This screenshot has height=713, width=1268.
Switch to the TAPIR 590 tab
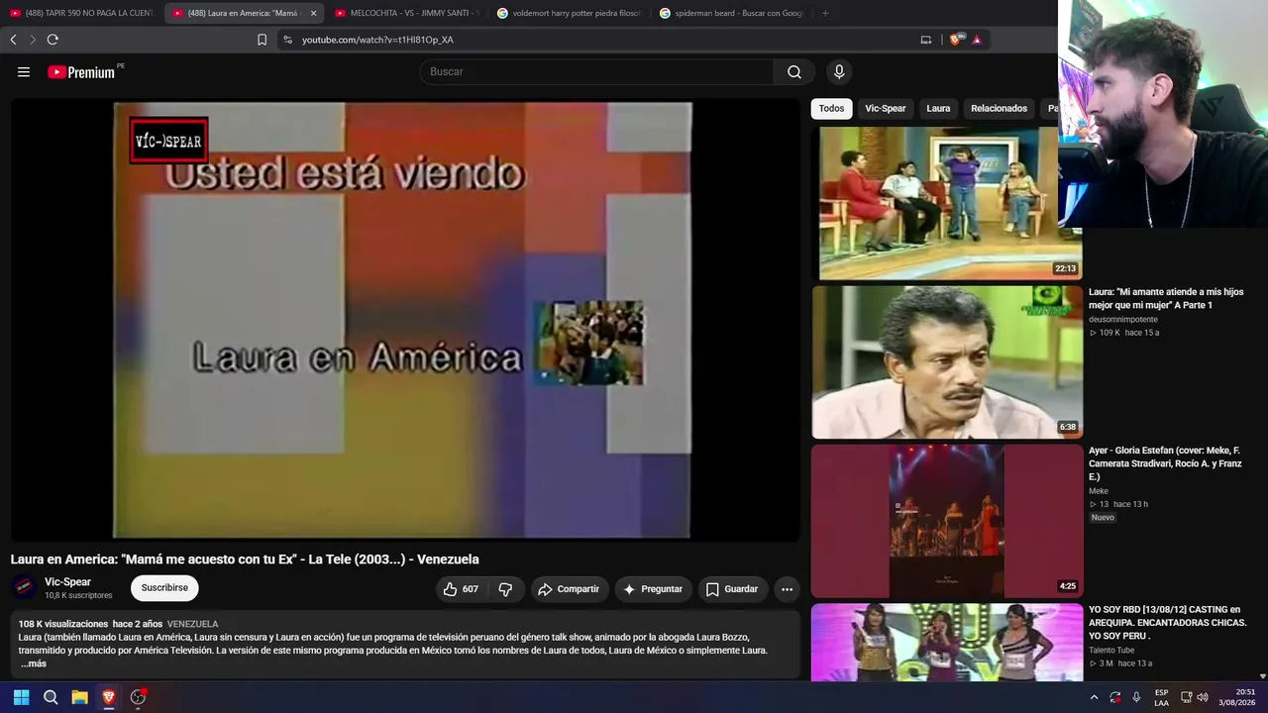[x=81, y=13]
